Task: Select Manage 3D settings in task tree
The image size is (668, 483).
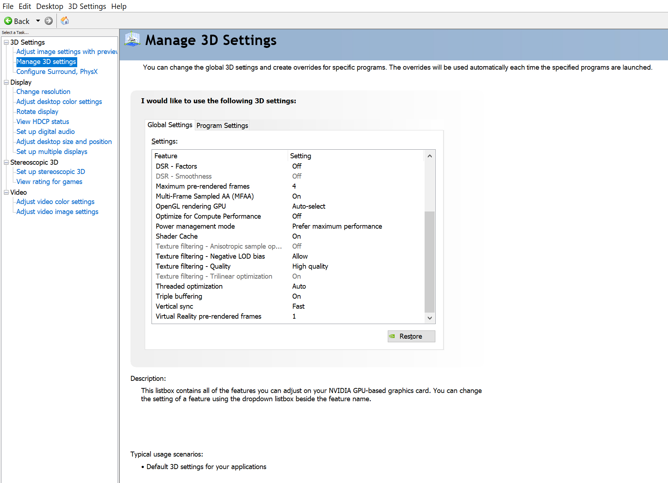Action: click(x=46, y=61)
